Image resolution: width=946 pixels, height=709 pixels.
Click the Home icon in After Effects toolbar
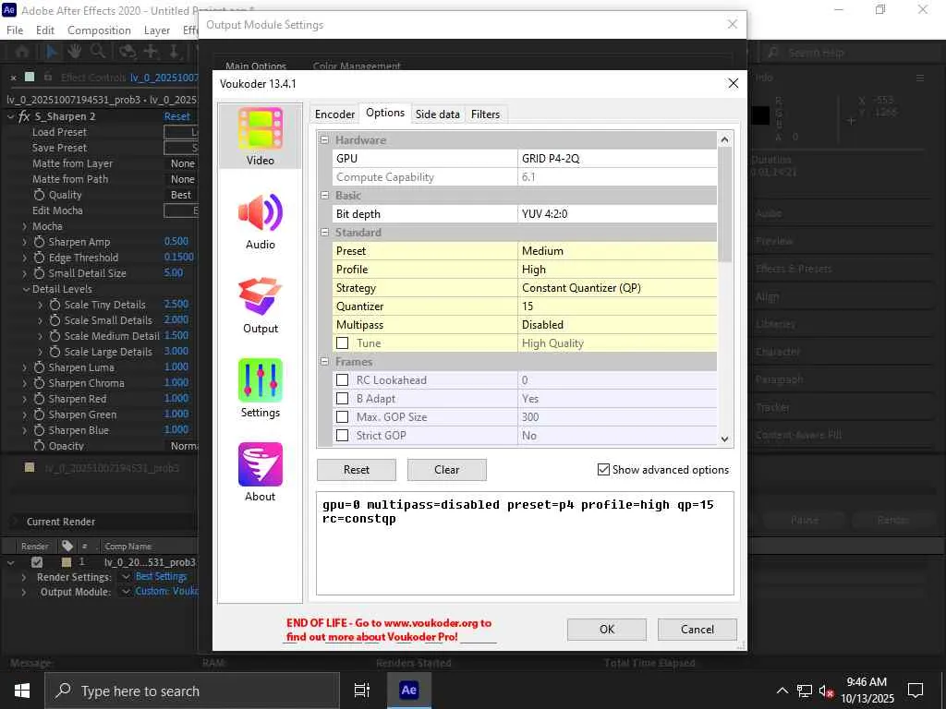pyautogui.click(x=22, y=52)
